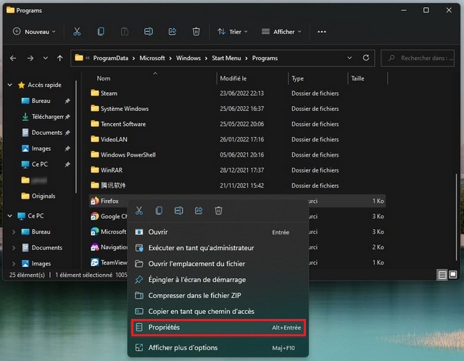
Task: Click the Cut icon in the context menu
Action: tap(138, 211)
